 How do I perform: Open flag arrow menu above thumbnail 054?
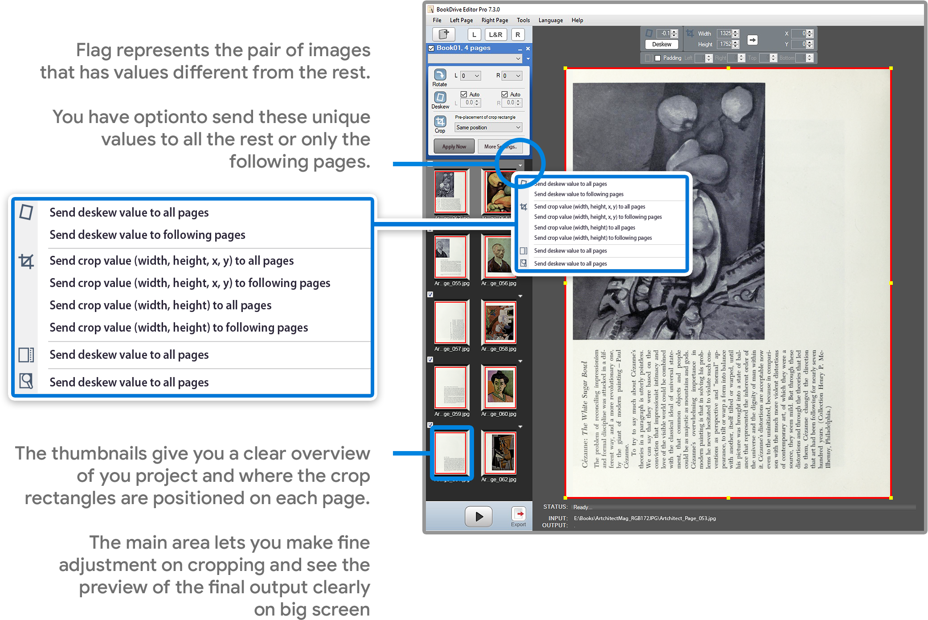click(x=520, y=165)
